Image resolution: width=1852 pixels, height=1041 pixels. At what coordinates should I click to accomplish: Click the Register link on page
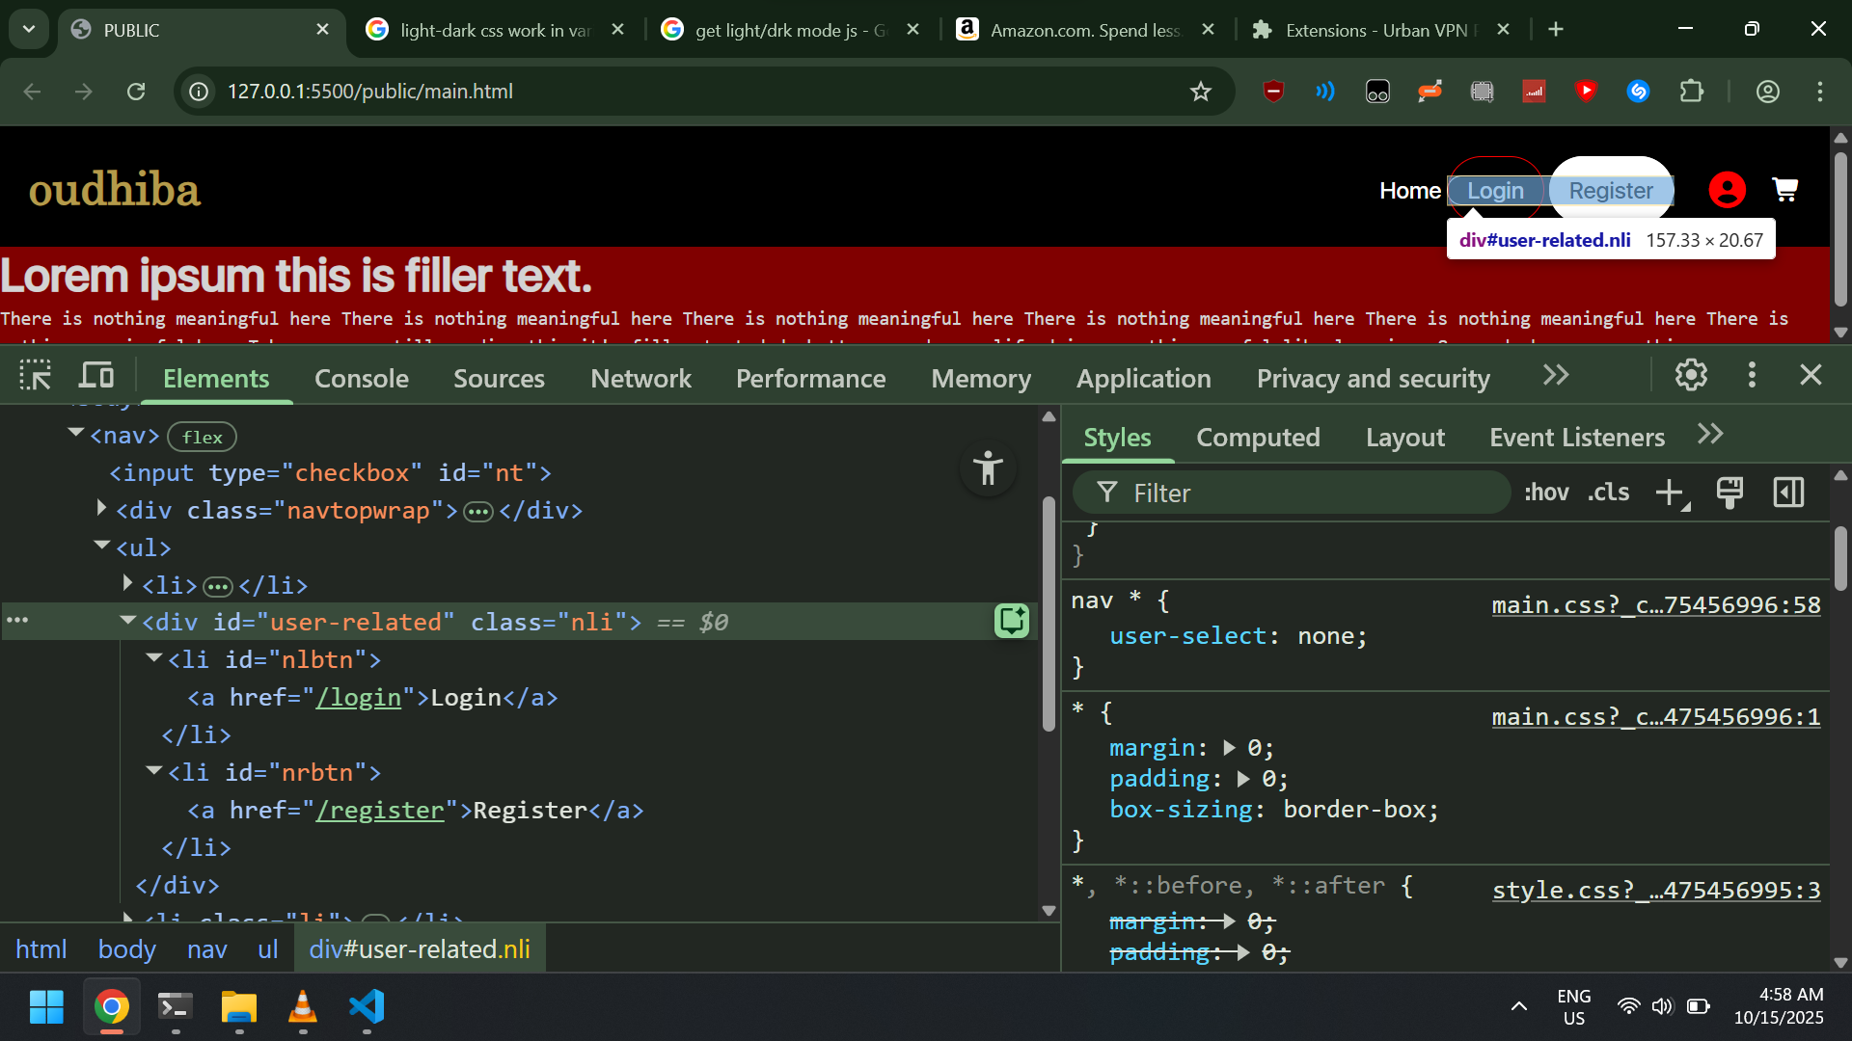click(x=1610, y=191)
